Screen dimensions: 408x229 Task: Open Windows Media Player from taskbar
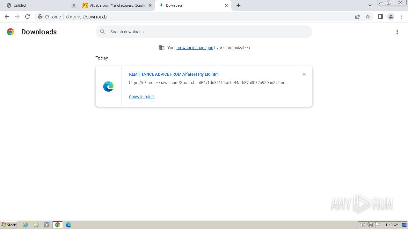click(x=47, y=225)
